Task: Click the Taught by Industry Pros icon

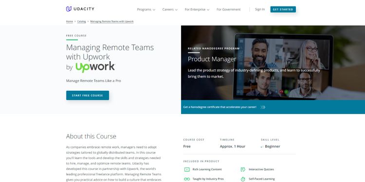Action: tap(187, 179)
